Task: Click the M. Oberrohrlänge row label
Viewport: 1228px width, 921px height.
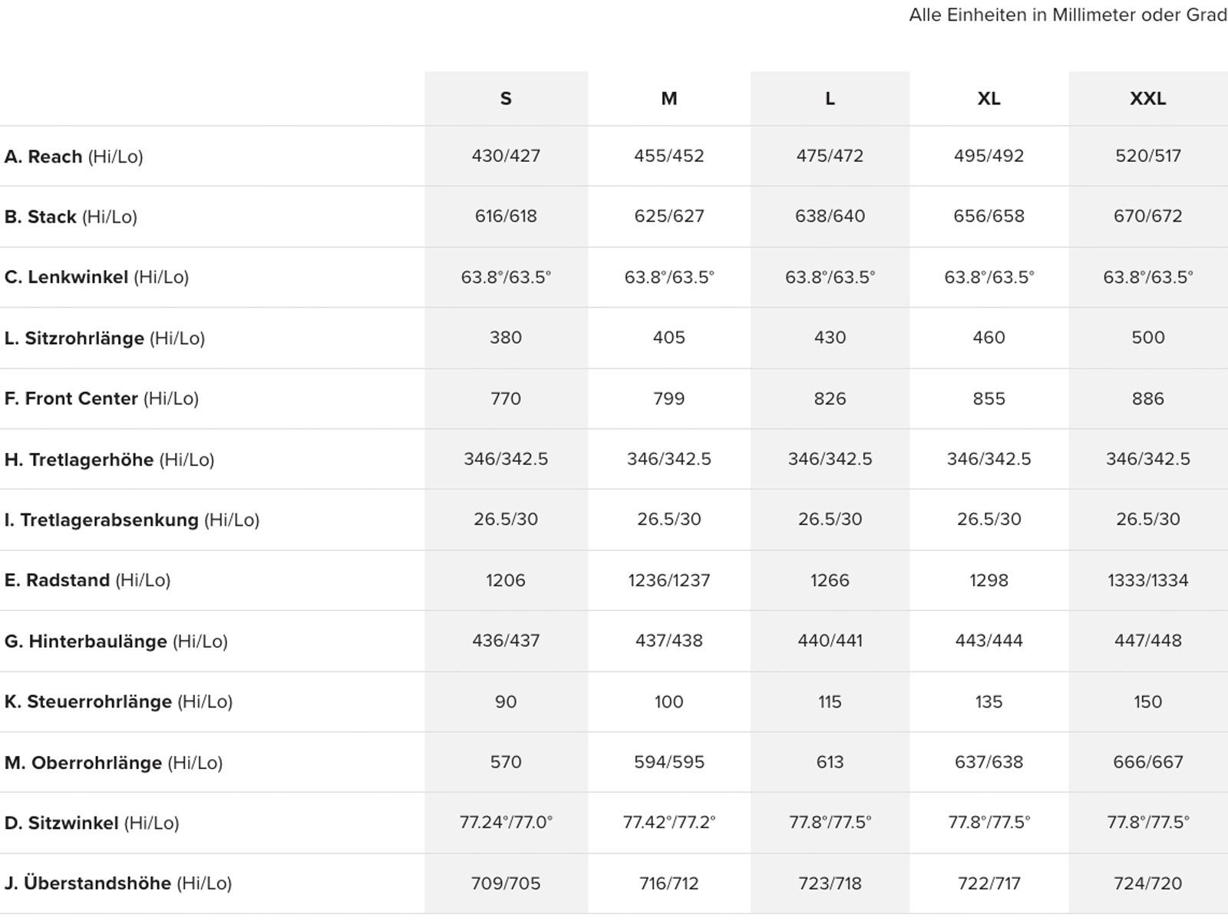Action: tap(114, 763)
